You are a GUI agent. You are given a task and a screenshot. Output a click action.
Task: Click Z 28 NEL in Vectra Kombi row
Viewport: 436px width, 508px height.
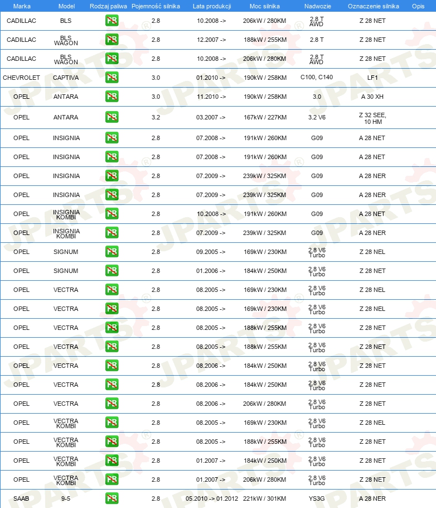372,423
